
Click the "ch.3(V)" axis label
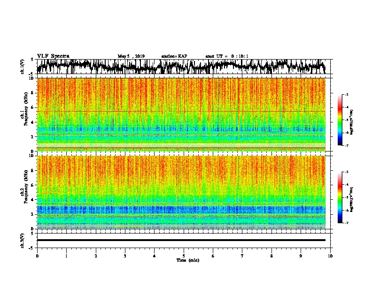(23, 241)
